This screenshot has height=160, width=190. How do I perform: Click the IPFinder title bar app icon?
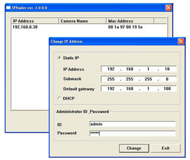click(x=8, y=8)
